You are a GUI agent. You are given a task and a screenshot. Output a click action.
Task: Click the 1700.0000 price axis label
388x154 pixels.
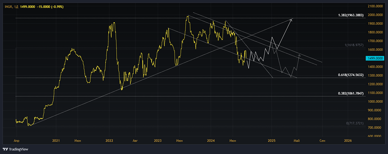tap(375, 41)
